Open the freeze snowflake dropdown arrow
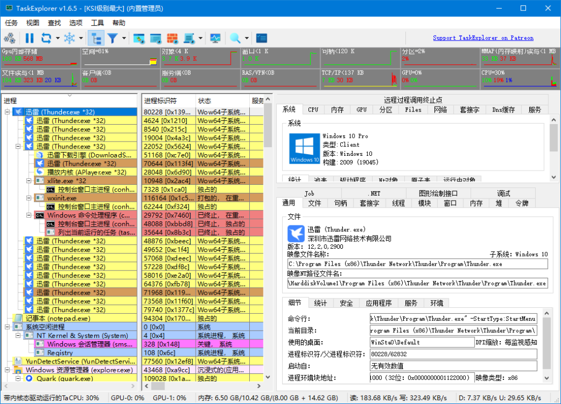The width and height of the screenshot is (561, 404). (81, 38)
